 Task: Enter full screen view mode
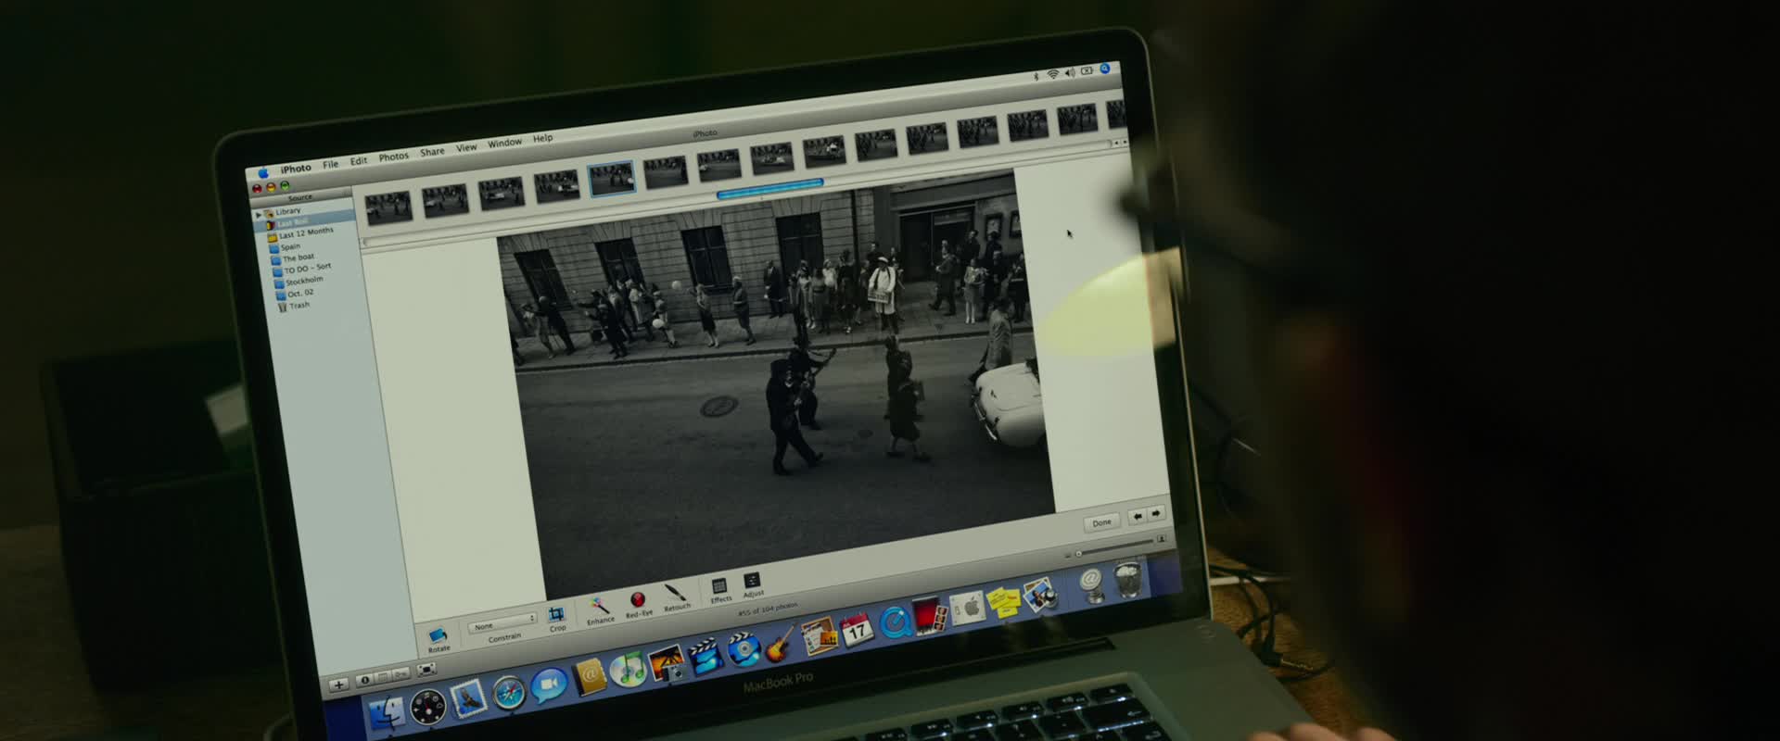426,669
